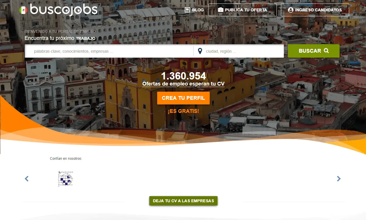Click the ¡ES GRATIS! text
The image size is (366, 220).
tap(183, 111)
